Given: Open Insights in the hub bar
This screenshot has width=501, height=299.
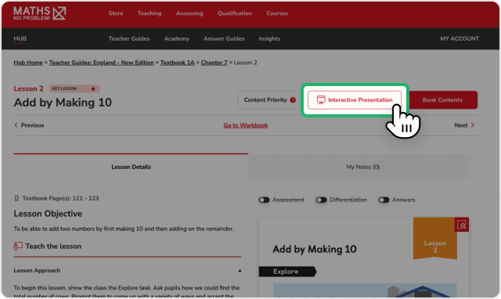Looking at the screenshot, I should coord(269,38).
